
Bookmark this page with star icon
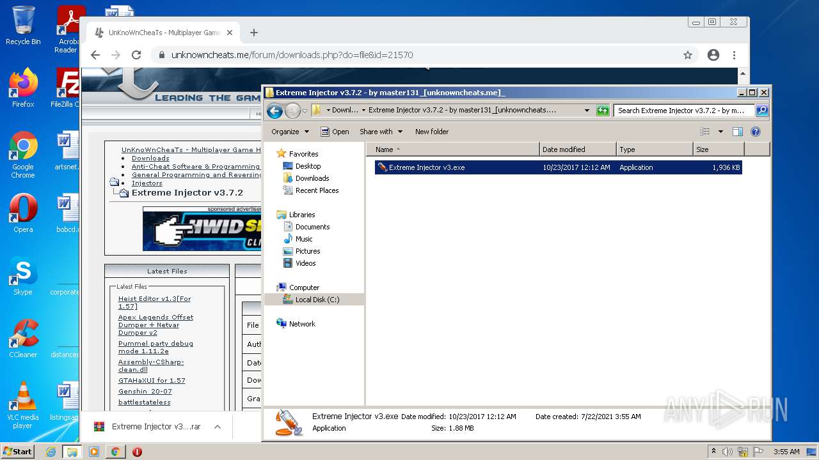688,55
